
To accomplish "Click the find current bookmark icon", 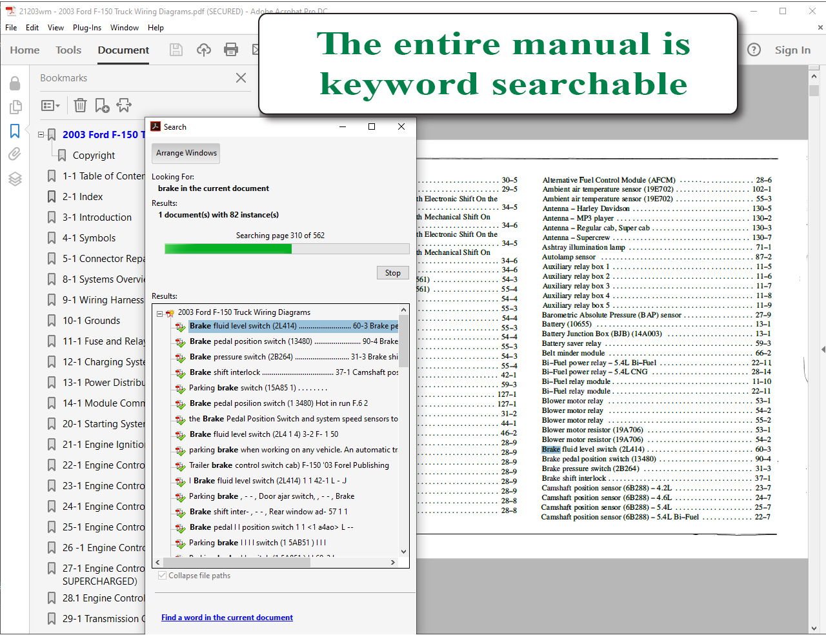I will click(124, 105).
